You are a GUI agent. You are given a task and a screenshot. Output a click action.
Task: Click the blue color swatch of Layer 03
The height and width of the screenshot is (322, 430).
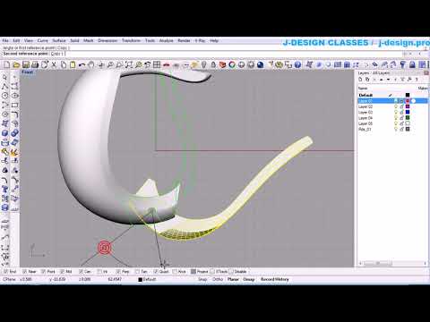click(x=408, y=112)
